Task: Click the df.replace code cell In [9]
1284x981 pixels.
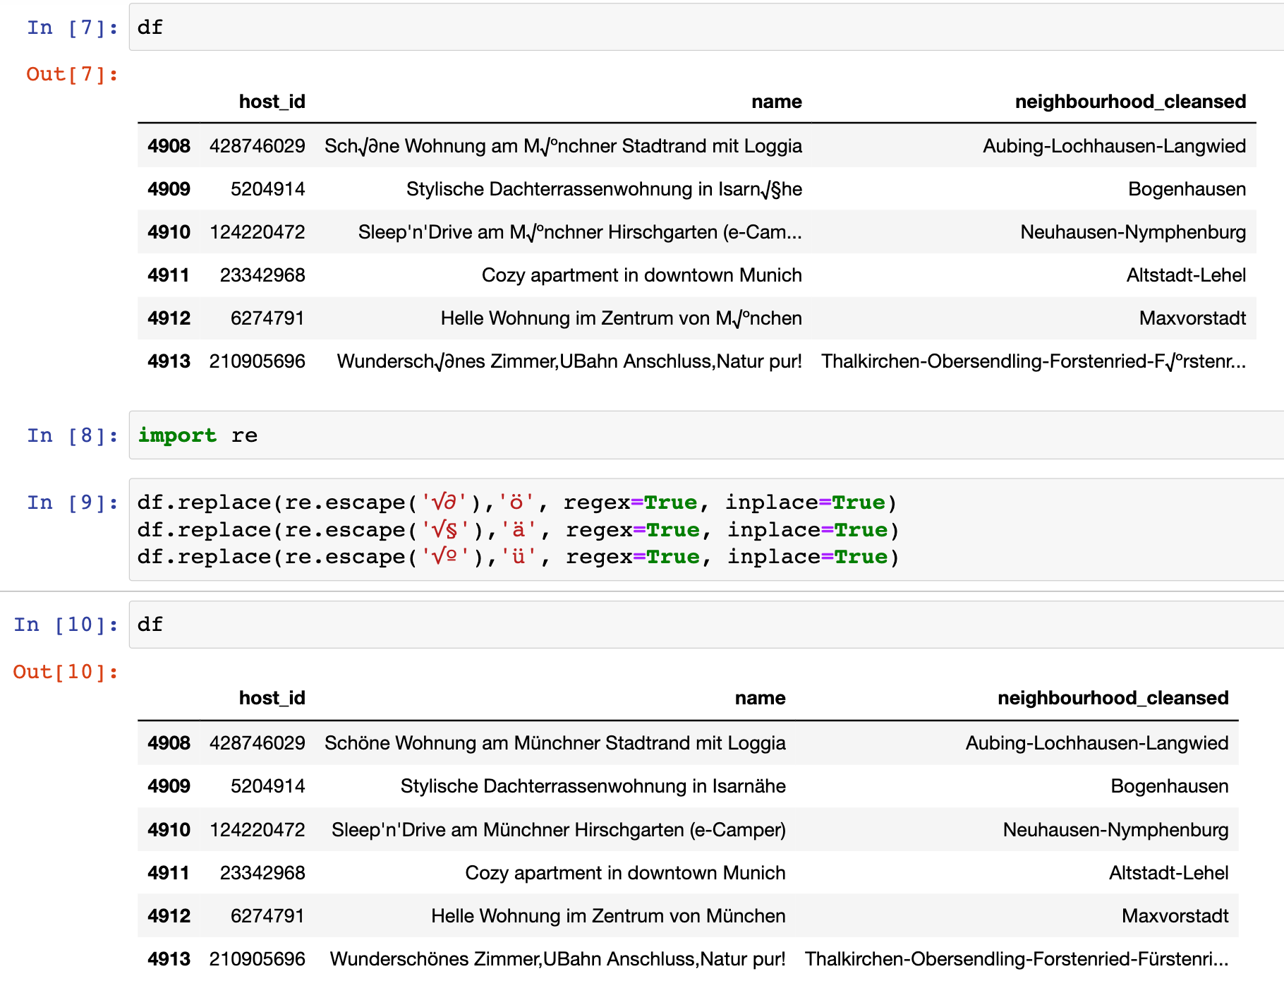Action: pos(706,529)
